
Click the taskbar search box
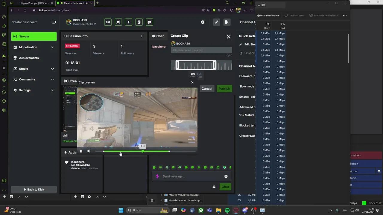(x=147, y=210)
